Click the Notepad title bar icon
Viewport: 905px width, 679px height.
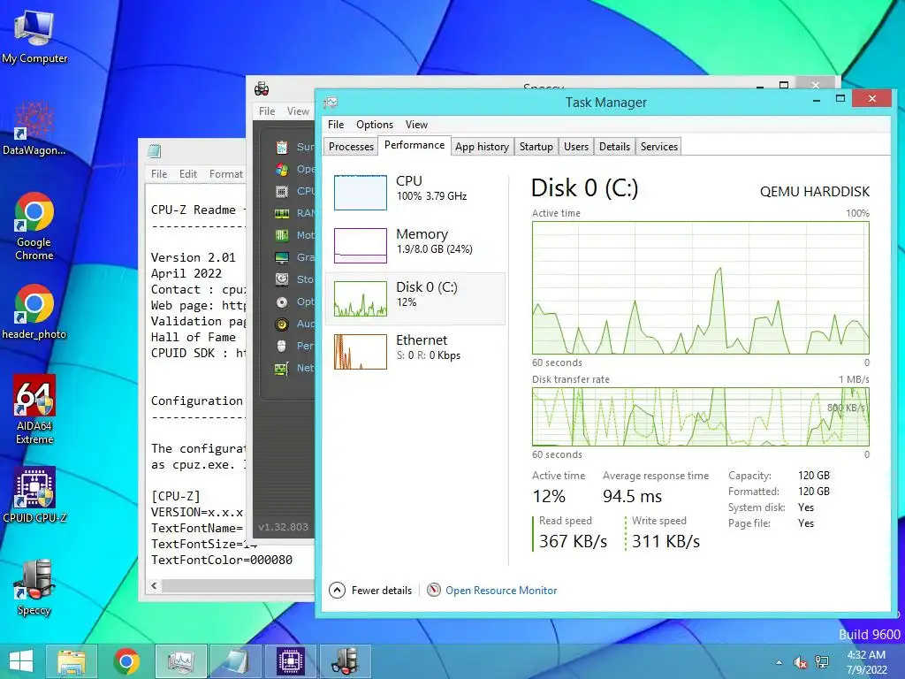click(x=154, y=151)
